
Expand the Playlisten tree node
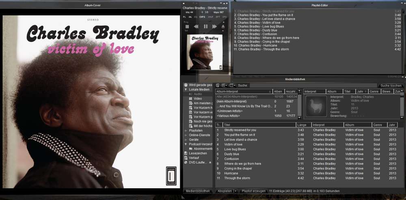click(x=186, y=131)
